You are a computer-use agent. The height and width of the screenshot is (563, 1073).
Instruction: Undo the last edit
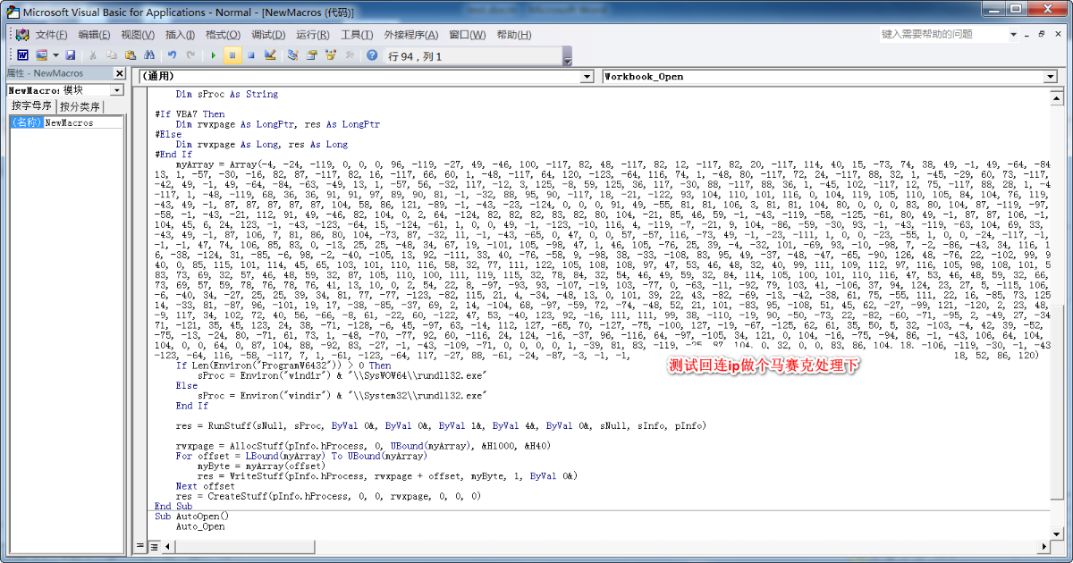click(172, 55)
